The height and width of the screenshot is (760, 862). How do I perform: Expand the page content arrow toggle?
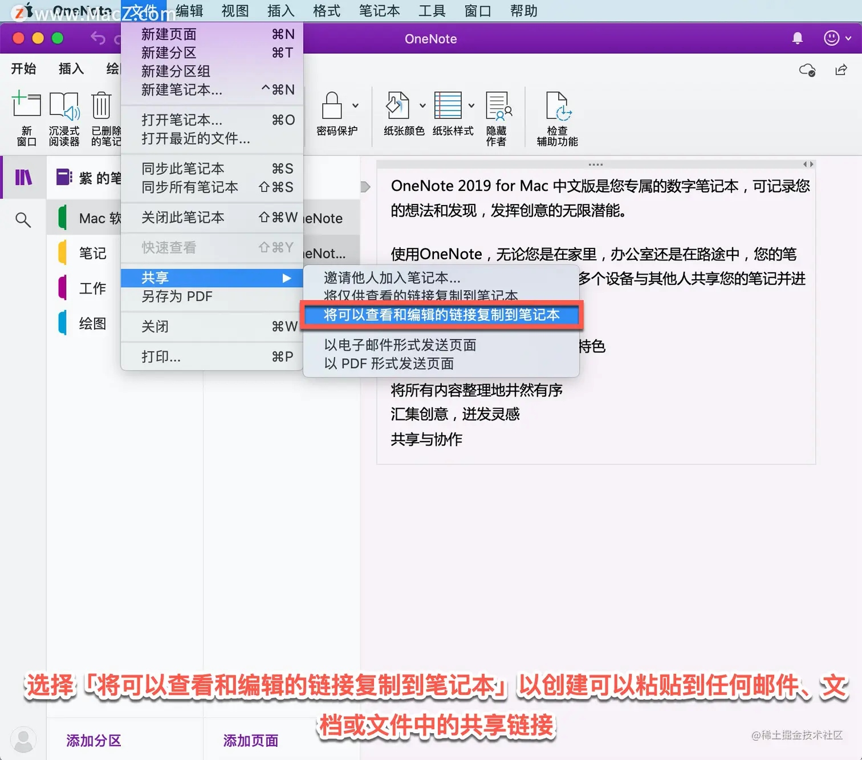365,187
